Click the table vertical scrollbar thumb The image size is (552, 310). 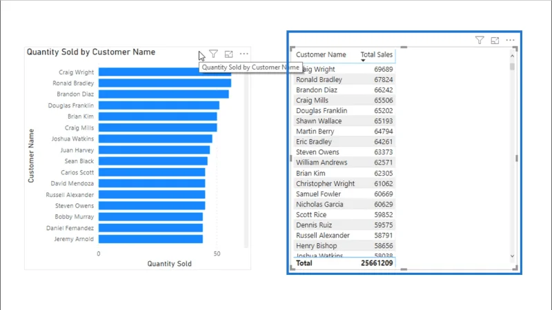(x=512, y=66)
